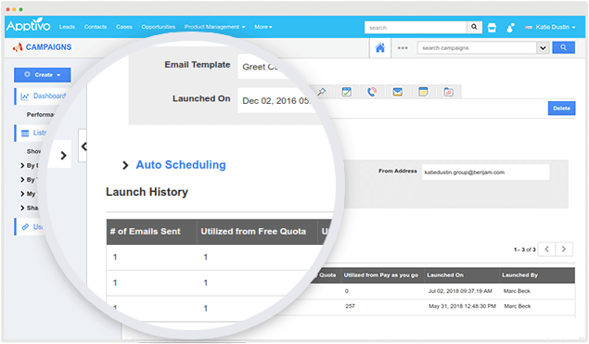The image size is (589, 344).
Task: Open the Katie Dustin account menu
Action: click(x=550, y=27)
